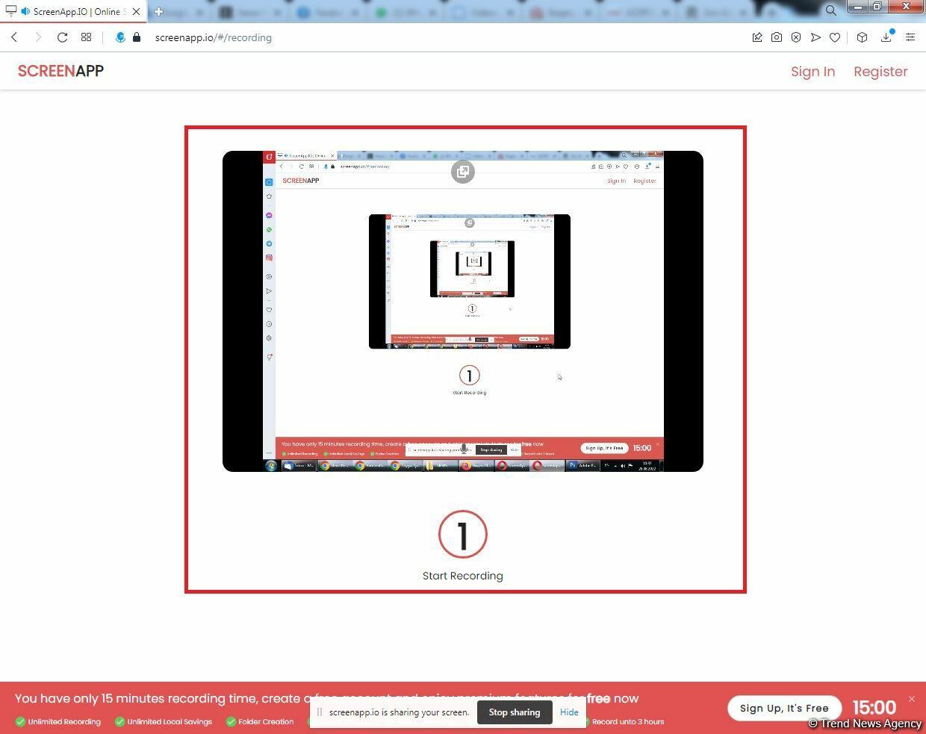Viewport: 926px width, 734px height.
Task: Open the downloads icon
Action: point(886,37)
